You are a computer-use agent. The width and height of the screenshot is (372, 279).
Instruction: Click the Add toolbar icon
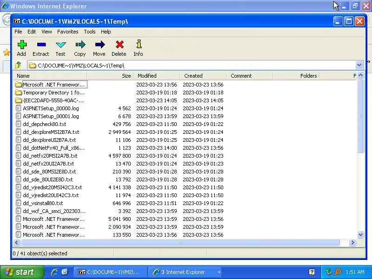[x=21, y=45]
